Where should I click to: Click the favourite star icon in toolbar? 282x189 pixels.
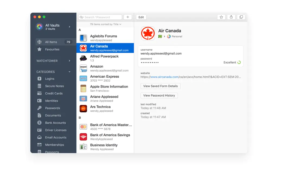[x=221, y=17]
